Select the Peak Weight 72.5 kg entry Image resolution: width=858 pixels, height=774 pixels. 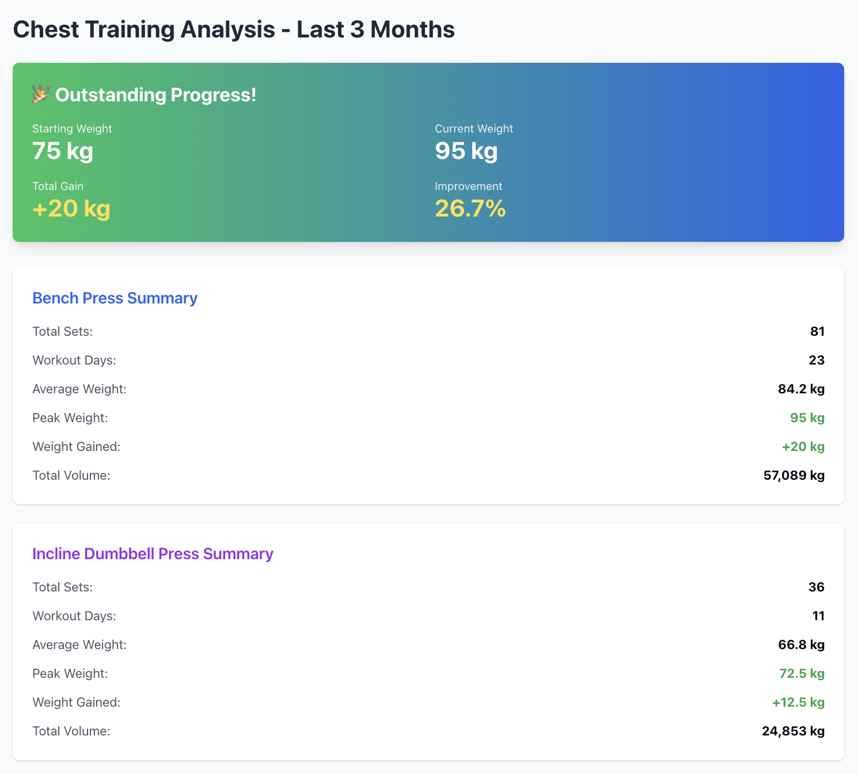[802, 673]
